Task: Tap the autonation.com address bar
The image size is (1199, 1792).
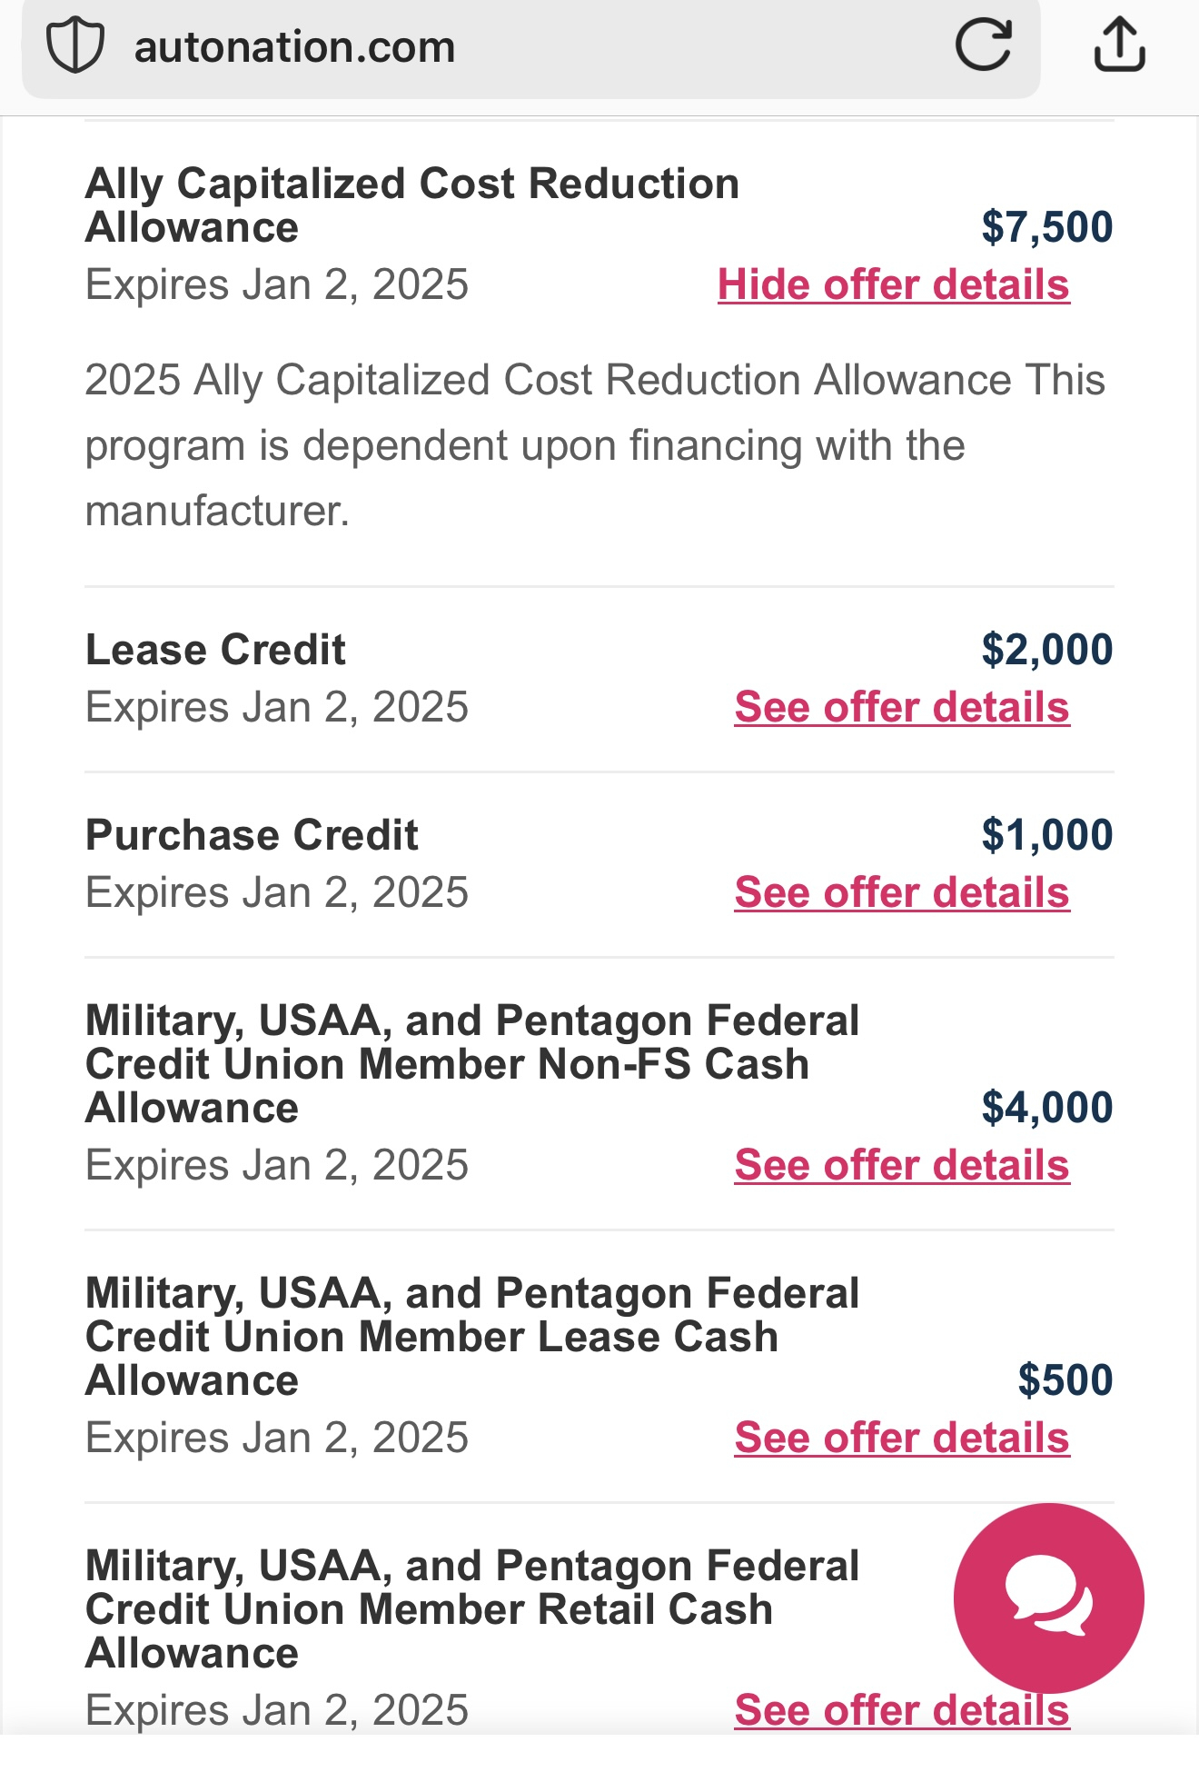Action: point(530,47)
